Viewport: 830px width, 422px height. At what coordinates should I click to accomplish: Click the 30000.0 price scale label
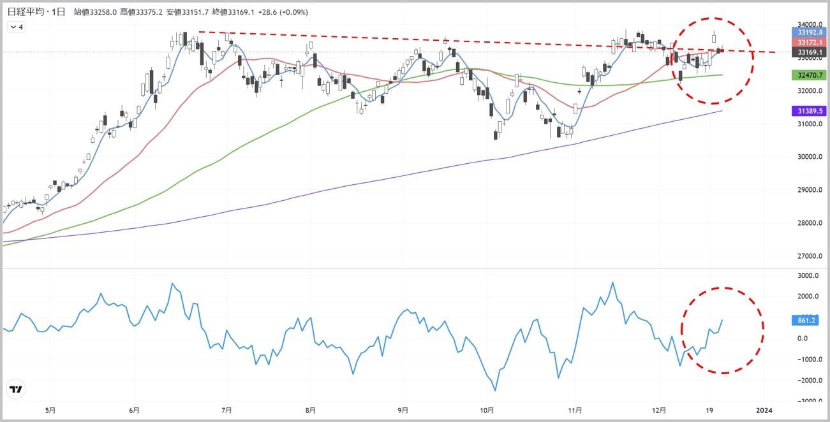[x=808, y=157]
